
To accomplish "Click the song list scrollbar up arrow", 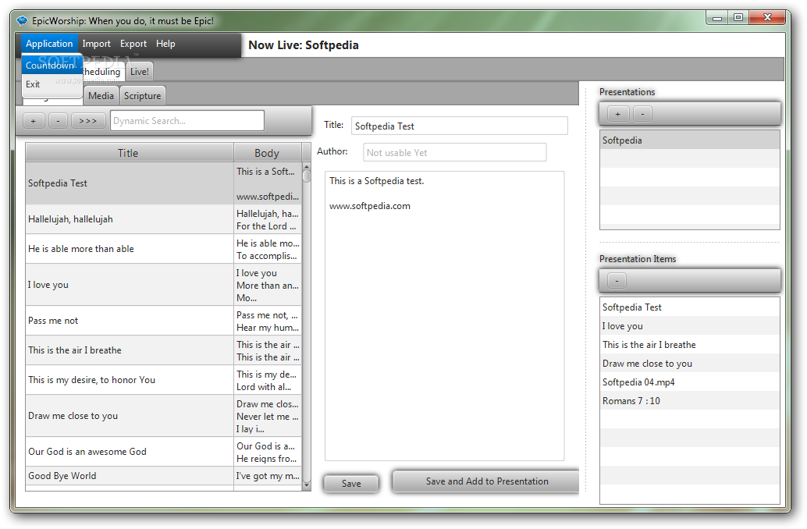I will (x=307, y=167).
